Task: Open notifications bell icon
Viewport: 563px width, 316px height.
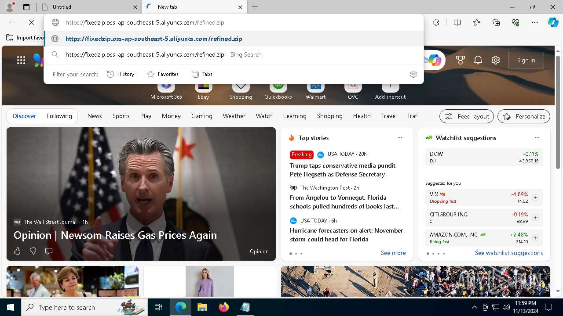Action: (x=478, y=60)
